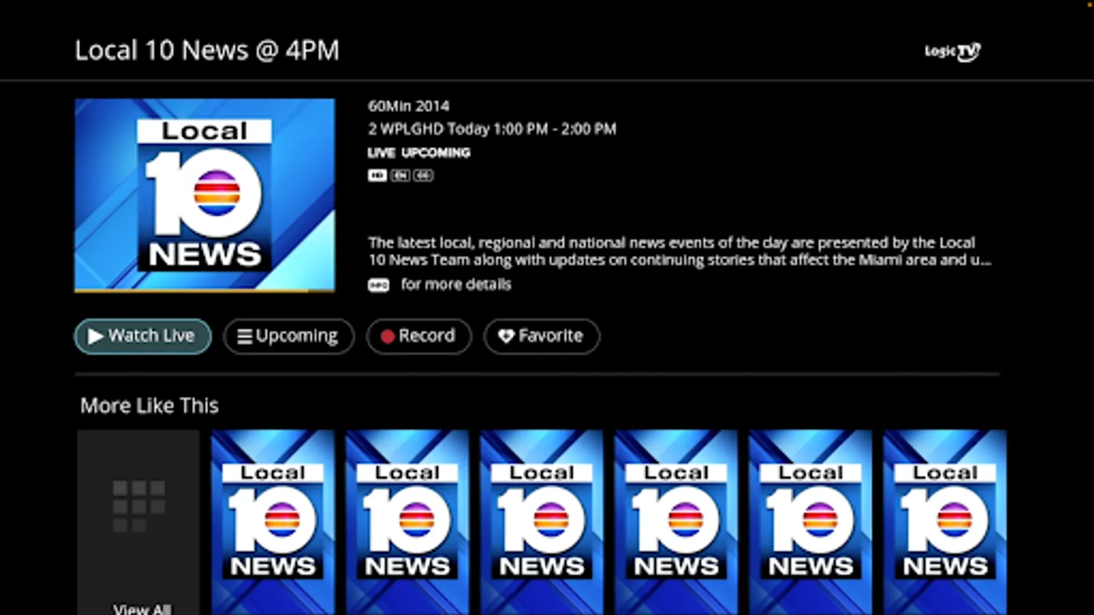Click the "UPCOMING" status label

point(436,152)
